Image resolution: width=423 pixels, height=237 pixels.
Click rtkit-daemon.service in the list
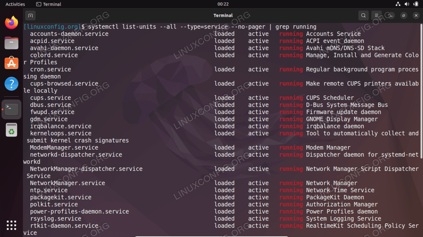pos(64,226)
